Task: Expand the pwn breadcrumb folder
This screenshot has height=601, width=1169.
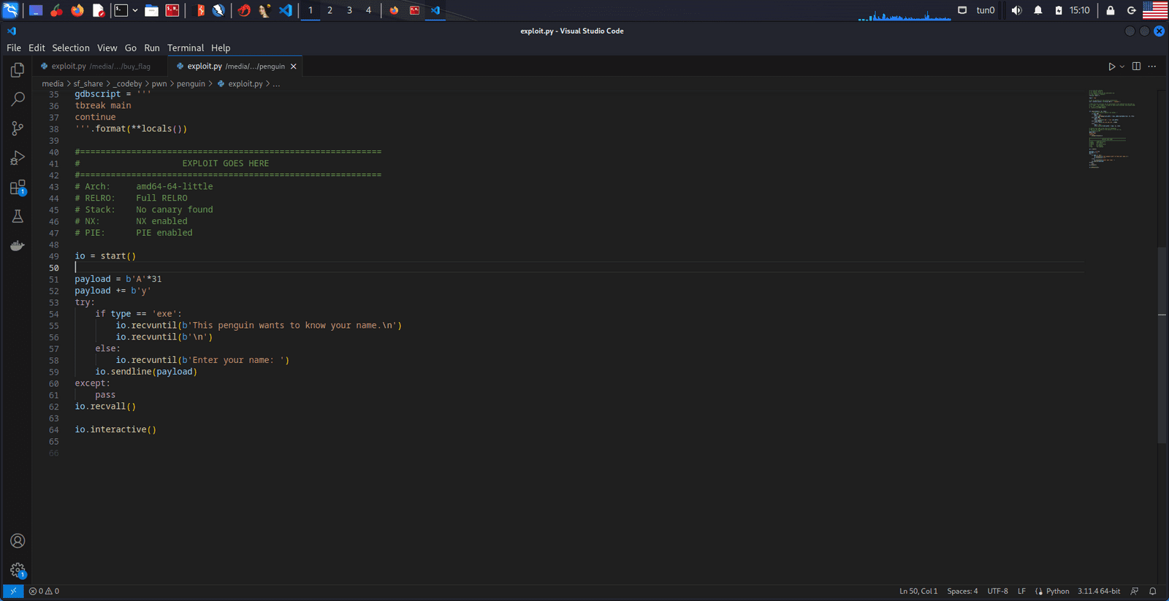Action: pyautogui.click(x=159, y=84)
